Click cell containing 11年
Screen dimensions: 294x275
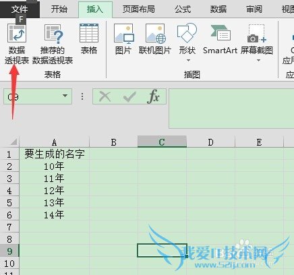(x=55, y=179)
